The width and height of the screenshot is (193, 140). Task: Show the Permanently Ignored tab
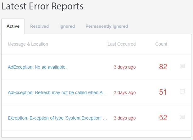pos(107,26)
